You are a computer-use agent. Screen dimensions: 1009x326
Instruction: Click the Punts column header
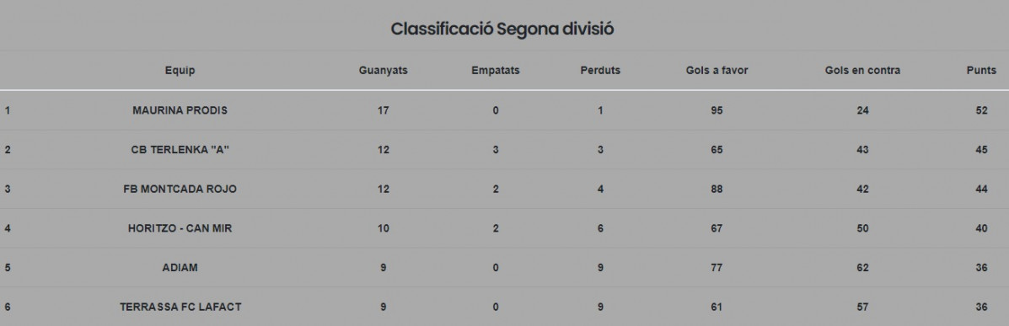coord(980,71)
